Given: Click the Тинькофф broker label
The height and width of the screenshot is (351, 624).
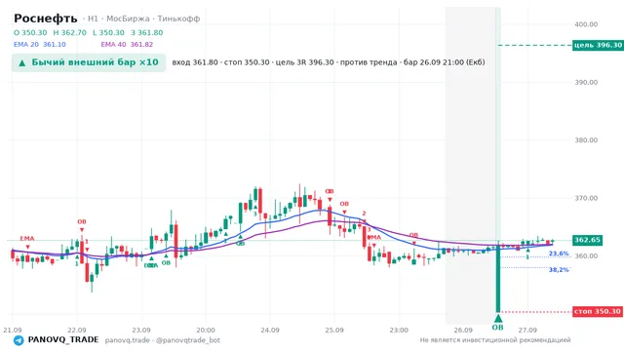Looking at the screenshot, I should click(178, 19).
